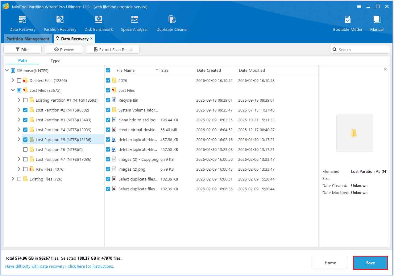Switch to the Path view tab
Image resolution: width=394 pixels, height=276 pixels.
(23, 60)
